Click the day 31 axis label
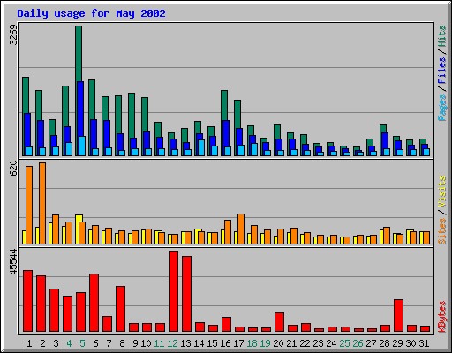 pyautogui.click(x=424, y=343)
